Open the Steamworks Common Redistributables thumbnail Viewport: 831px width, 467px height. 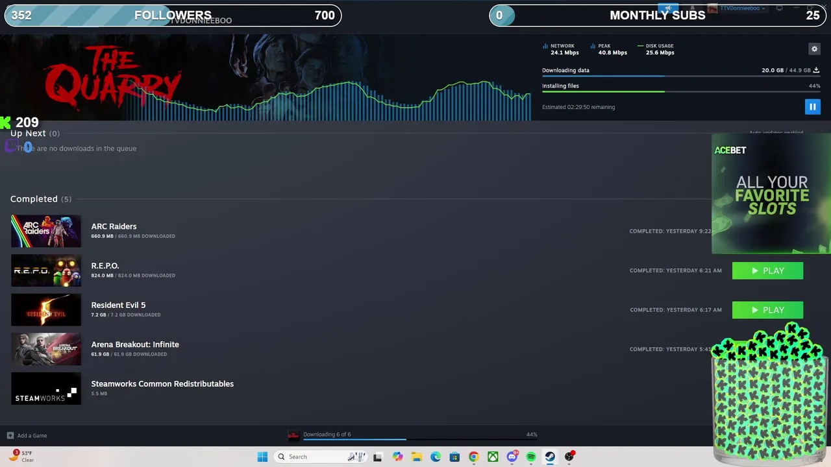pyautogui.click(x=46, y=389)
